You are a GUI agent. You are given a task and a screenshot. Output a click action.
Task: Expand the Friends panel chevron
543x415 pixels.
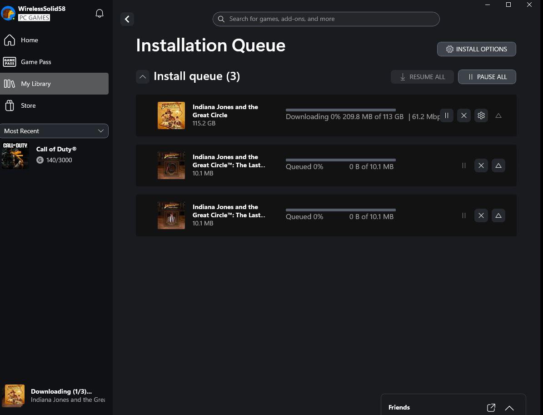[509, 408]
